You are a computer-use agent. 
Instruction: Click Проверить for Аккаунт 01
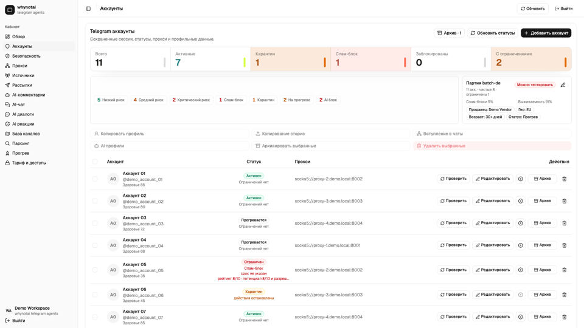[x=453, y=179]
